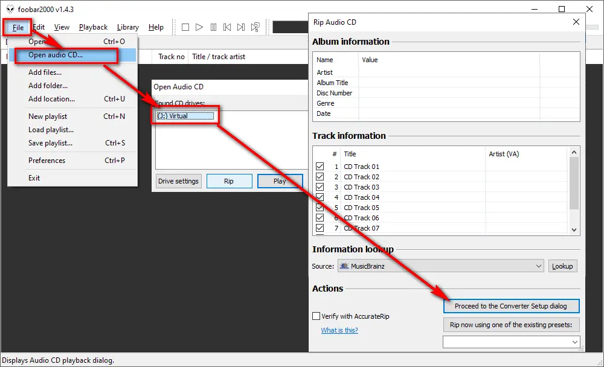Choose Save playlist... menu entry
The width and height of the screenshot is (604, 367).
pyautogui.click(x=72, y=143)
